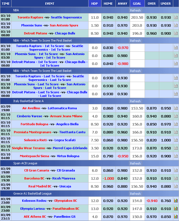The height and width of the screenshot is (221, 179).
Task: Click the TIME column header
Action: pos(5,4)
